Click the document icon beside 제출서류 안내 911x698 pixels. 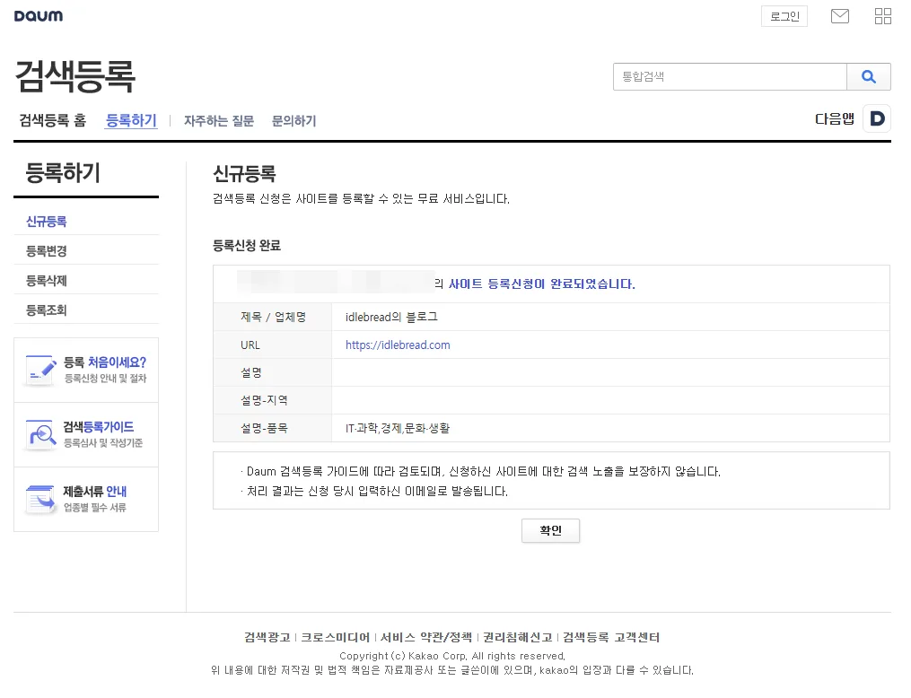tap(41, 499)
